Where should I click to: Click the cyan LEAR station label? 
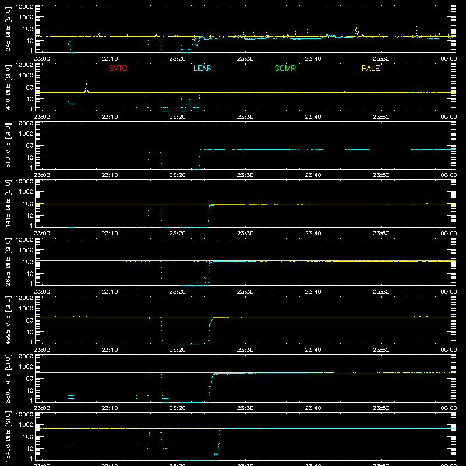202,68
